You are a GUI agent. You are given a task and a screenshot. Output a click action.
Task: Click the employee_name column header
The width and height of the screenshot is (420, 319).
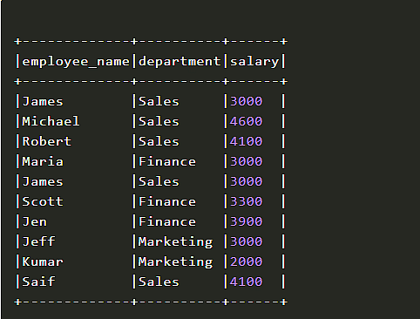(x=76, y=62)
